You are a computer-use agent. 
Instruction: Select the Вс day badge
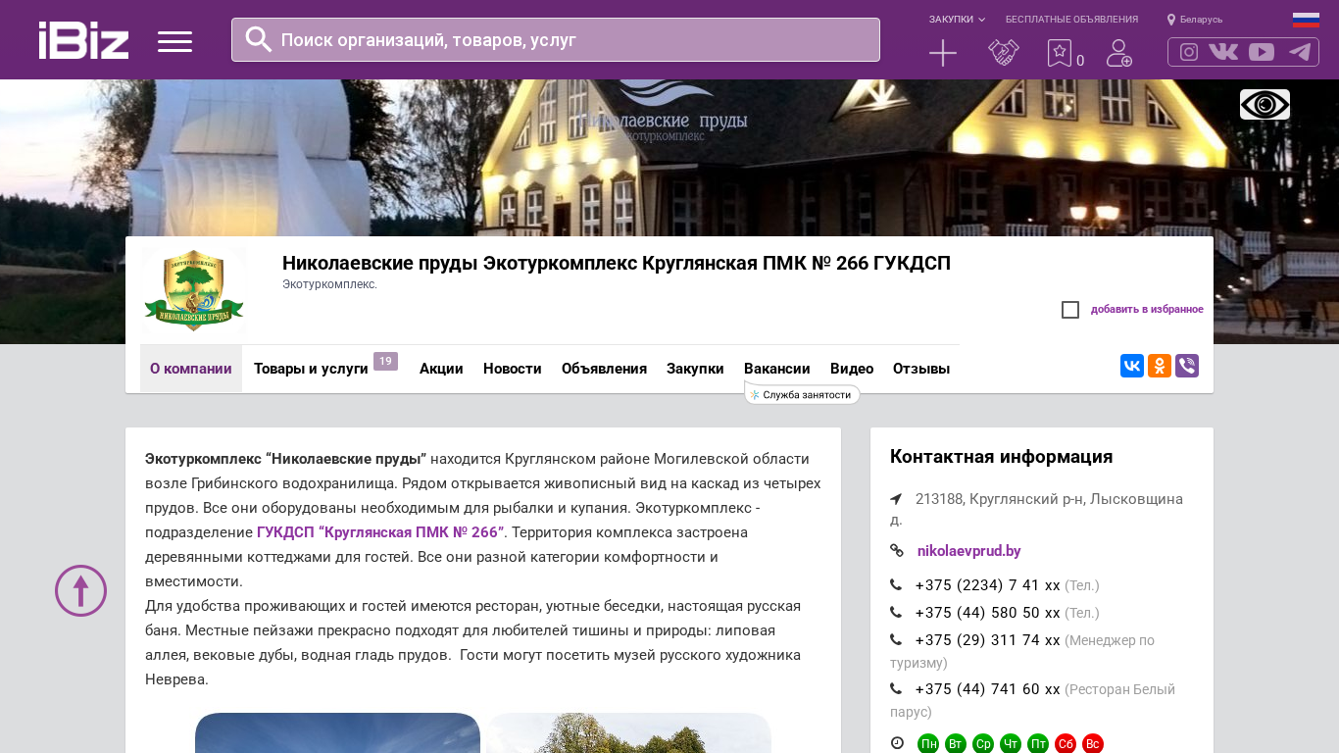coord(1093,744)
